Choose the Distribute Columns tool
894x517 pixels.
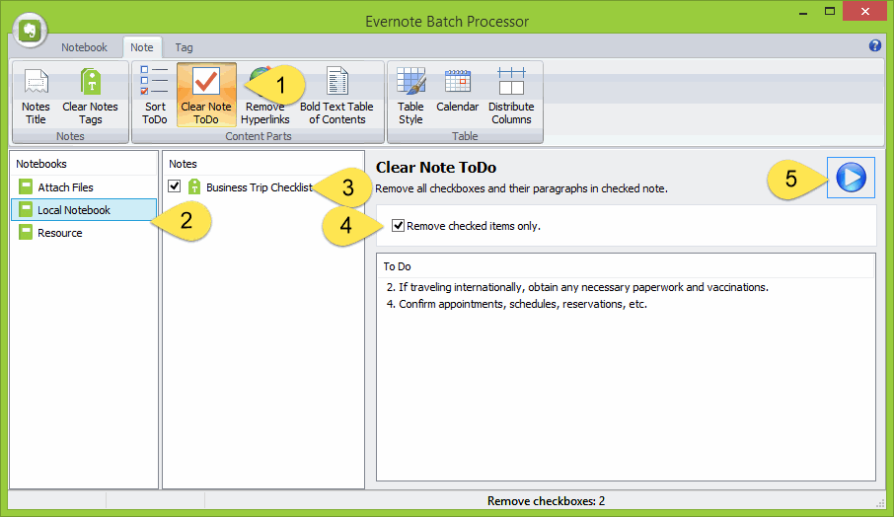pyautogui.click(x=511, y=96)
